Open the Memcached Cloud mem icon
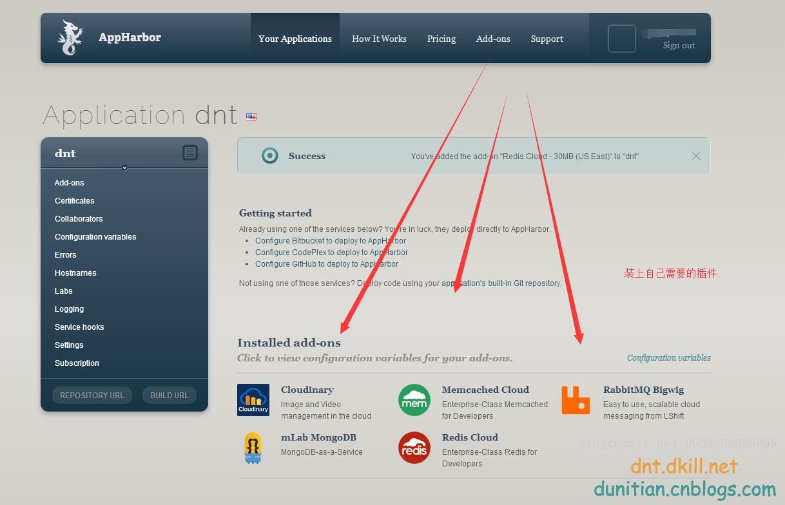The image size is (785, 505). (414, 400)
